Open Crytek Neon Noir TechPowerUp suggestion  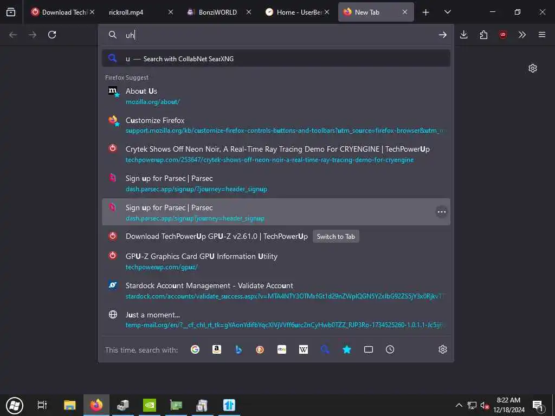[x=276, y=154]
